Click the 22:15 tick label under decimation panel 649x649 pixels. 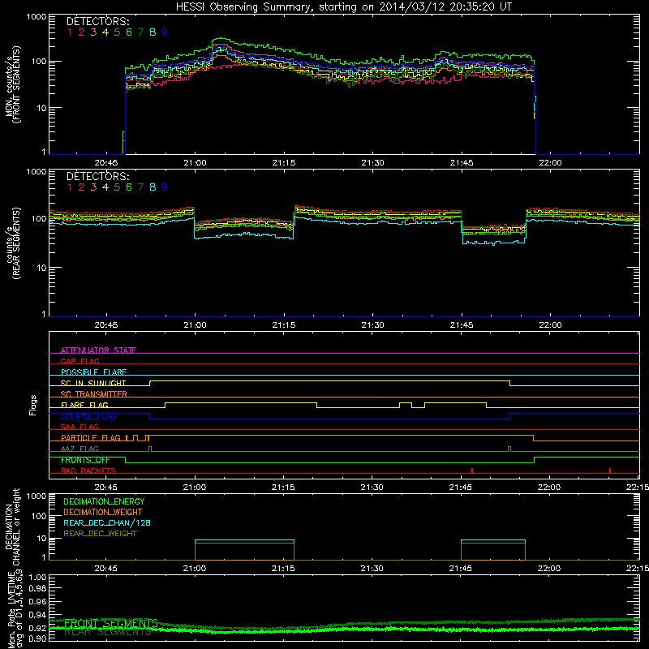pos(638,569)
